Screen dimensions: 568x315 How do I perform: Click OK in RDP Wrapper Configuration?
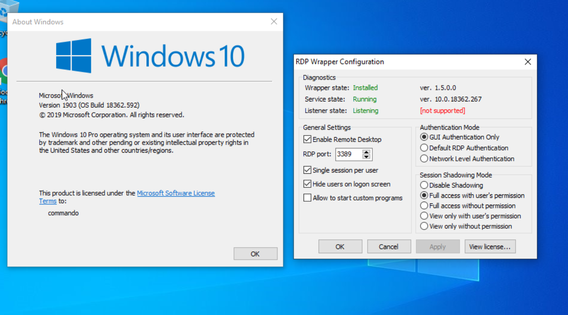pyautogui.click(x=340, y=247)
